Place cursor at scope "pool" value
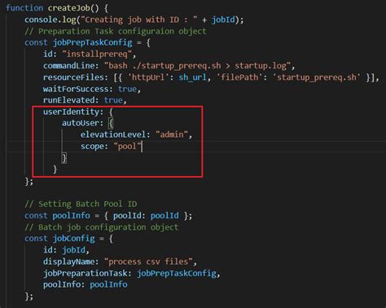This screenshot has height=308, width=386. tap(128, 147)
